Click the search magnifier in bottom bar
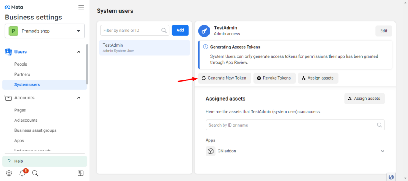The height and width of the screenshot is (181, 408). click(35, 173)
